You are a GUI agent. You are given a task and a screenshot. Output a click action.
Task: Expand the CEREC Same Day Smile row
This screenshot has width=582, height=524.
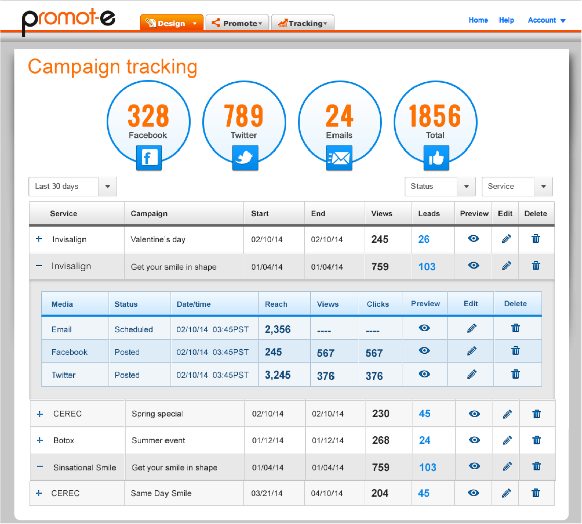click(39, 493)
